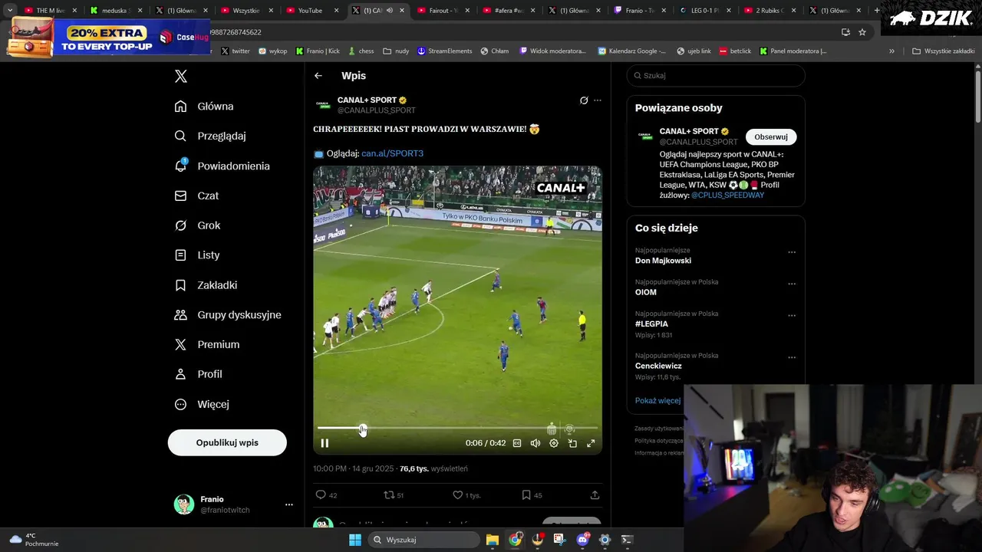This screenshot has width=982, height=552.
Task: Open the post's three-dot menu
Action: pos(598,100)
